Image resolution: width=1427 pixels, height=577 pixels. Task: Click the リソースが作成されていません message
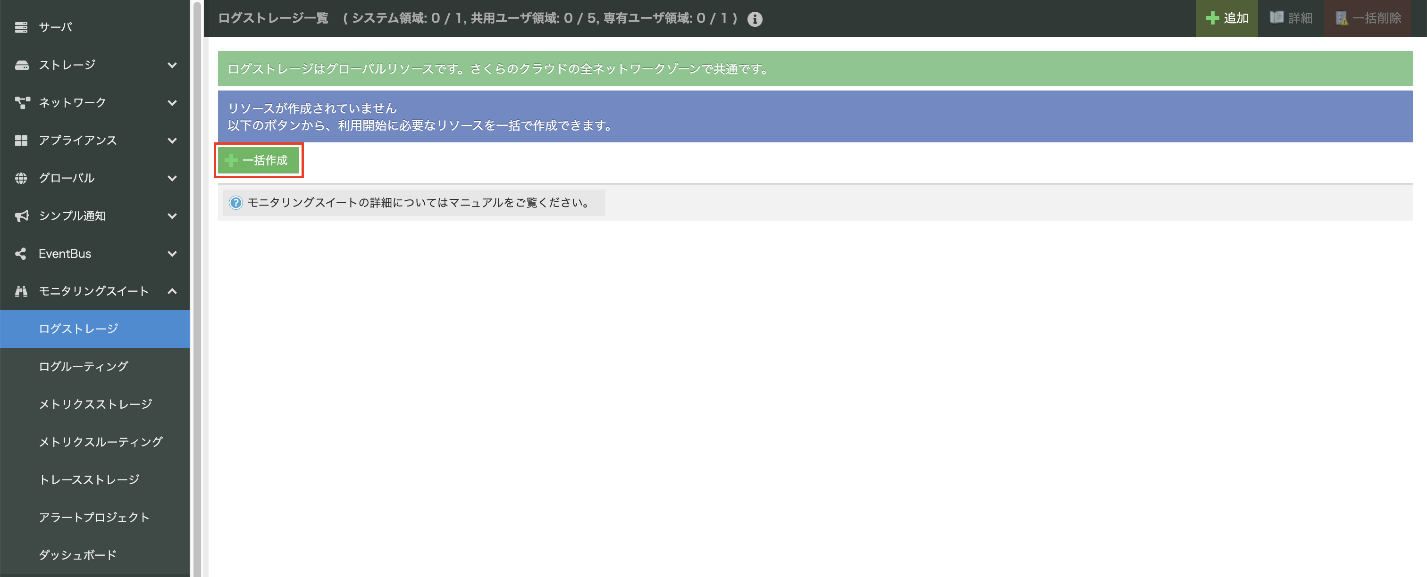pyautogui.click(x=312, y=108)
